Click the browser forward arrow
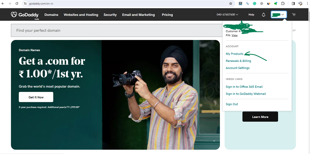This screenshot has height=154, width=310. pyautogui.click(x=10, y=4)
